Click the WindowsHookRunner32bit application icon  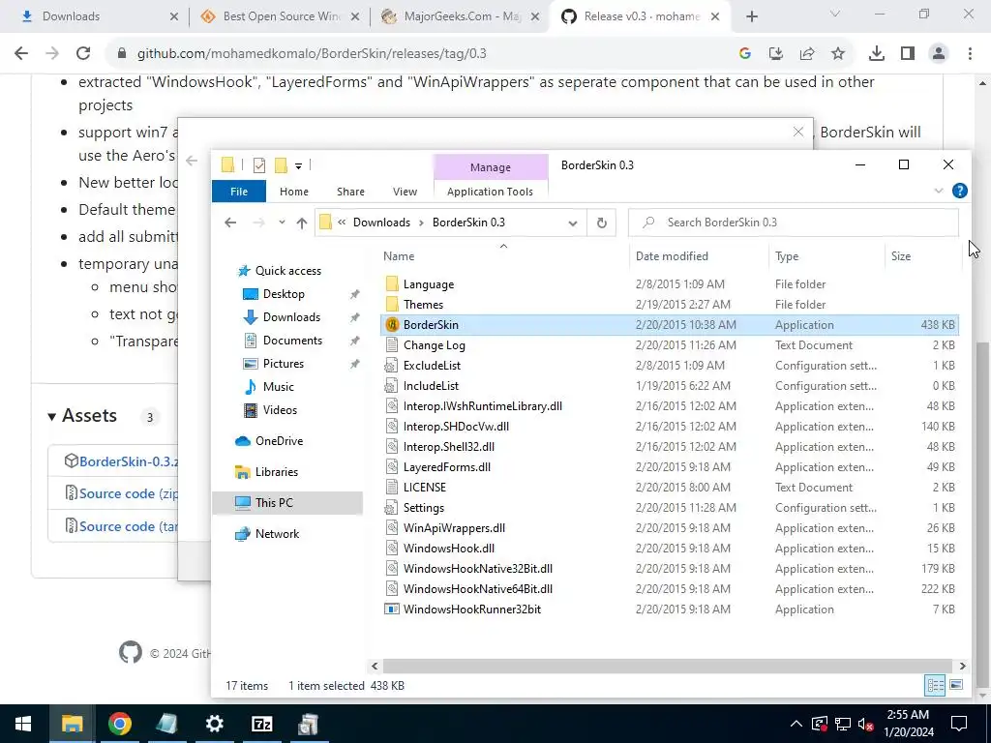pos(392,609)
